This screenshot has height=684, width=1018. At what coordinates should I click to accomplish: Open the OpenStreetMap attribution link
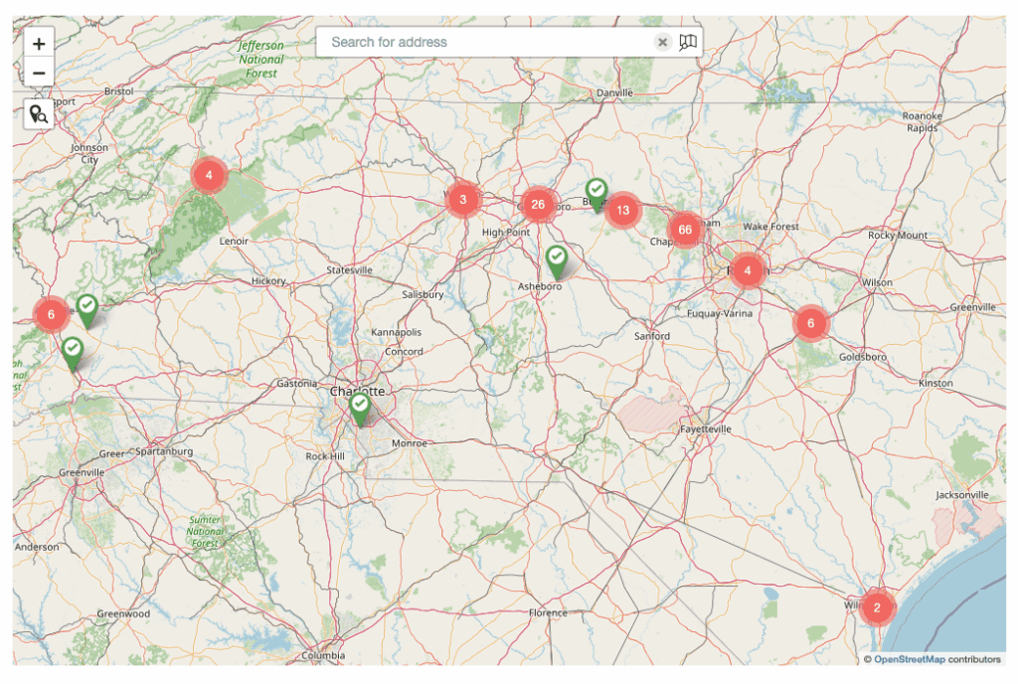point(909,659)
